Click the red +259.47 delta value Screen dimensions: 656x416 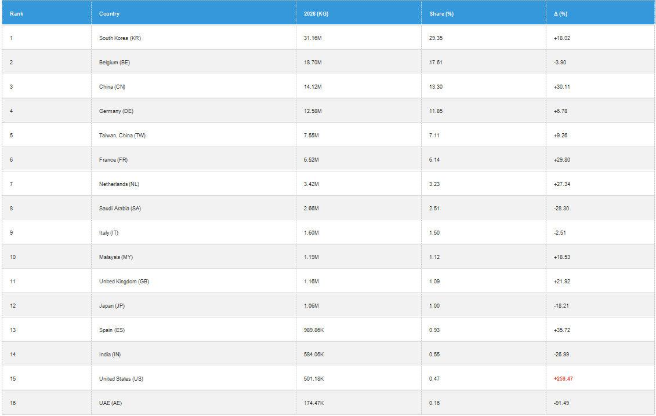(563, 379)
